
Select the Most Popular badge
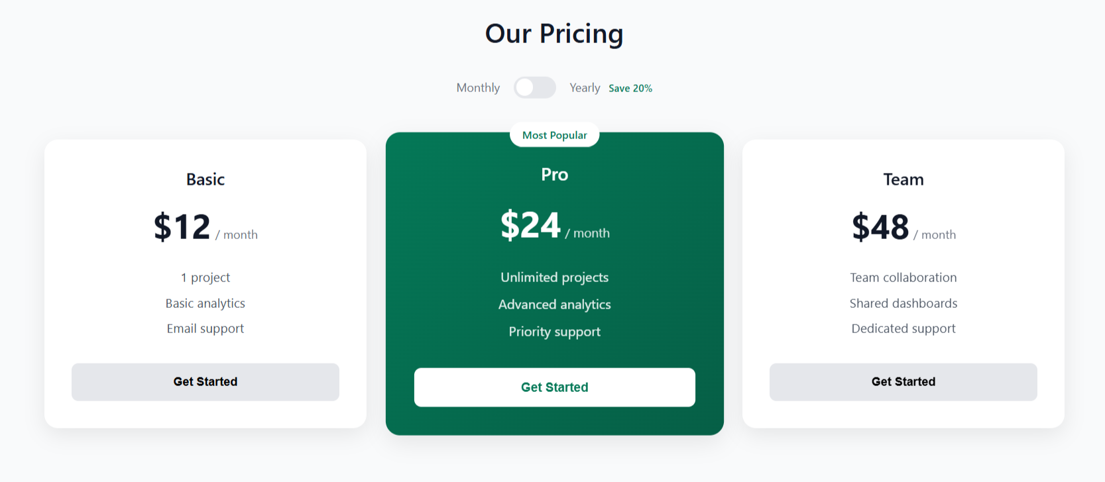point(554,134)
